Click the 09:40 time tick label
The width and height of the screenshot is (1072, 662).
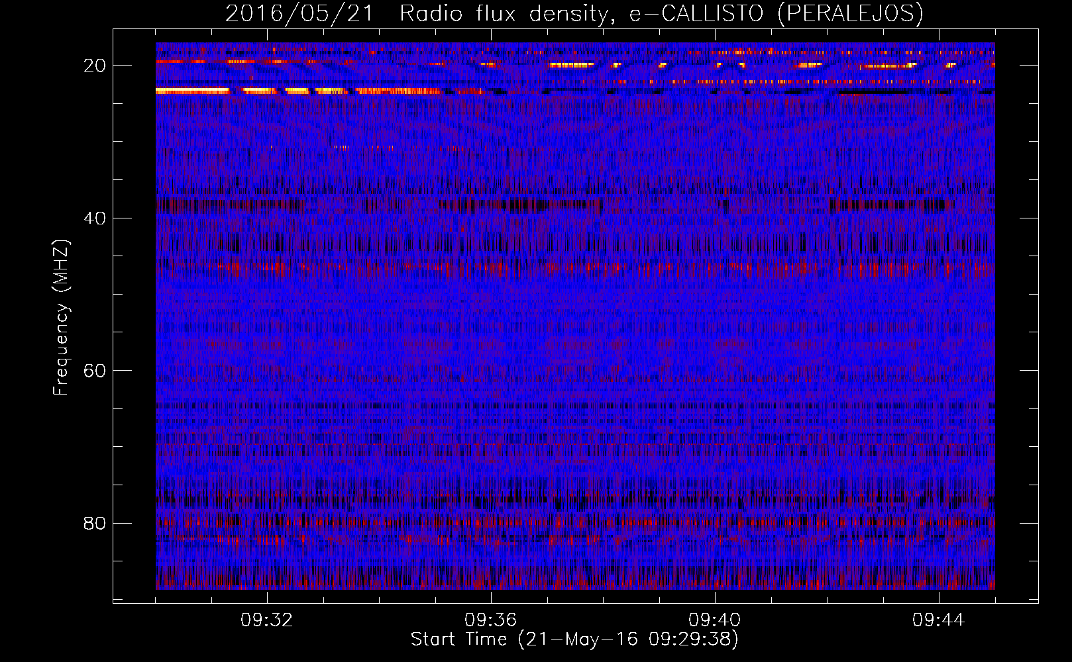click(x=715, y=620)
